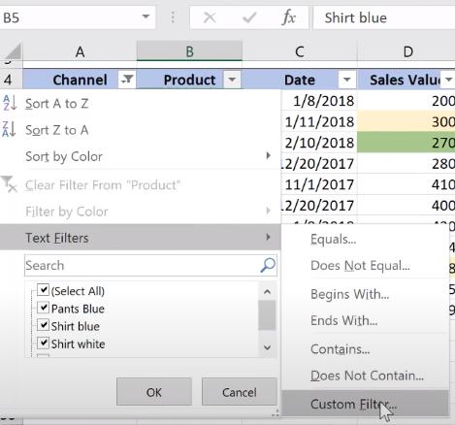The image size is (455, 425).
Task: Open Custom Filter... option
Action: point(366,404)
